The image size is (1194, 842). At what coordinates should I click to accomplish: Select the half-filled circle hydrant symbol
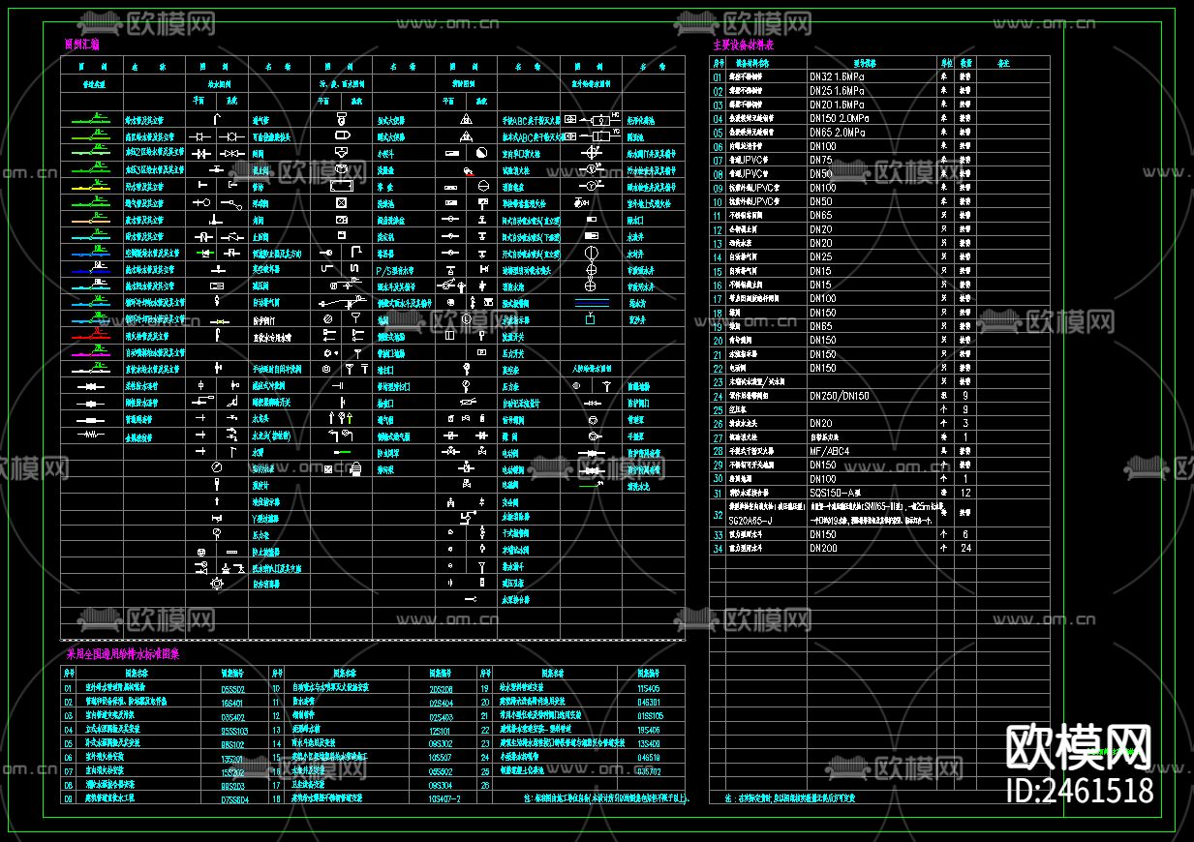coord(481,152)
